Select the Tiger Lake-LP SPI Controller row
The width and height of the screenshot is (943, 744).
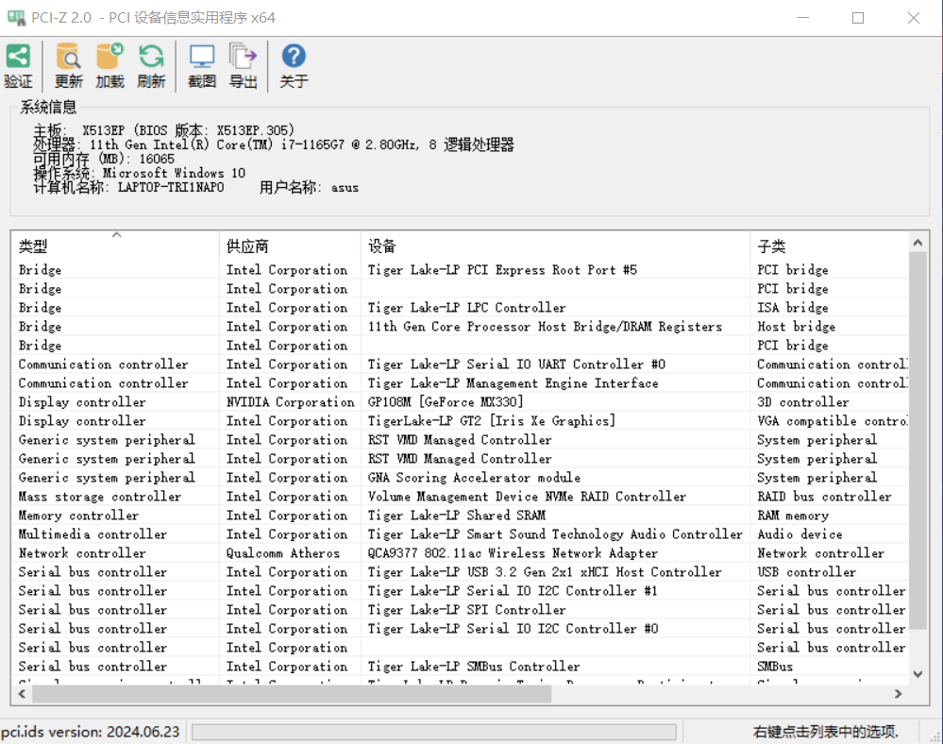coord(460,610)
